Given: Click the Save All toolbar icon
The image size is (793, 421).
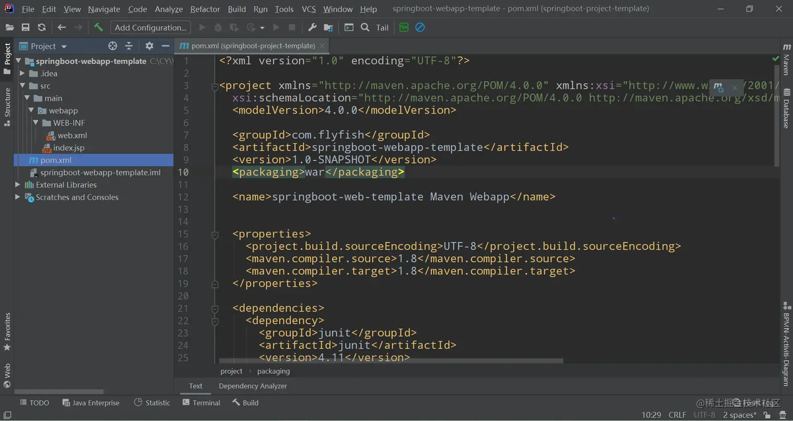Looking at the screenshot, I should [25, 27].
